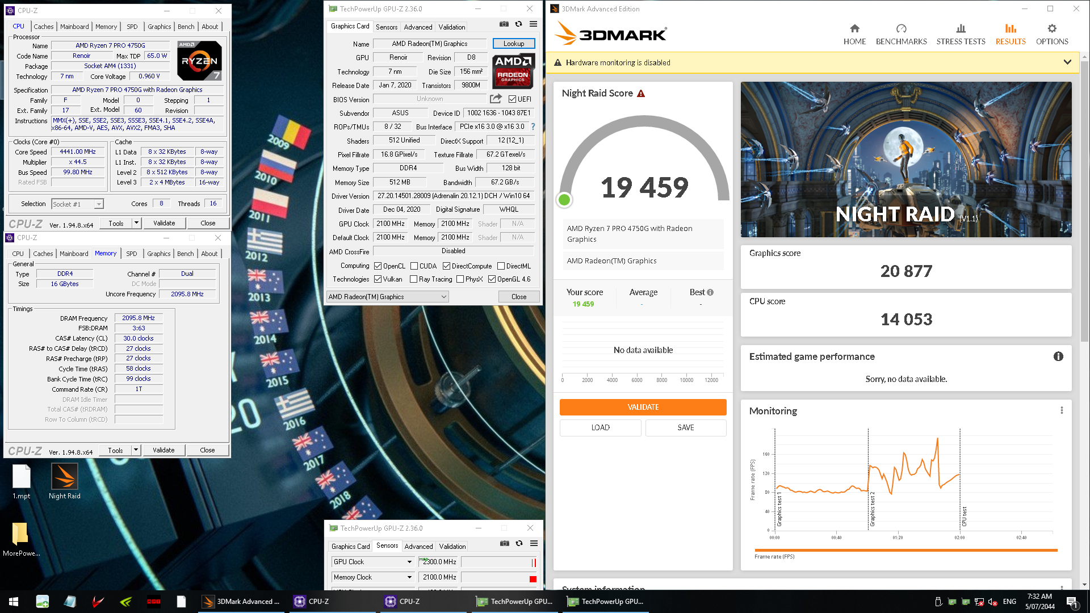Open GPU-Z AMD Radeon graphics card dropdown
Screen dimensions: 1090x613
pyautogui.click(x=388, y=297)
